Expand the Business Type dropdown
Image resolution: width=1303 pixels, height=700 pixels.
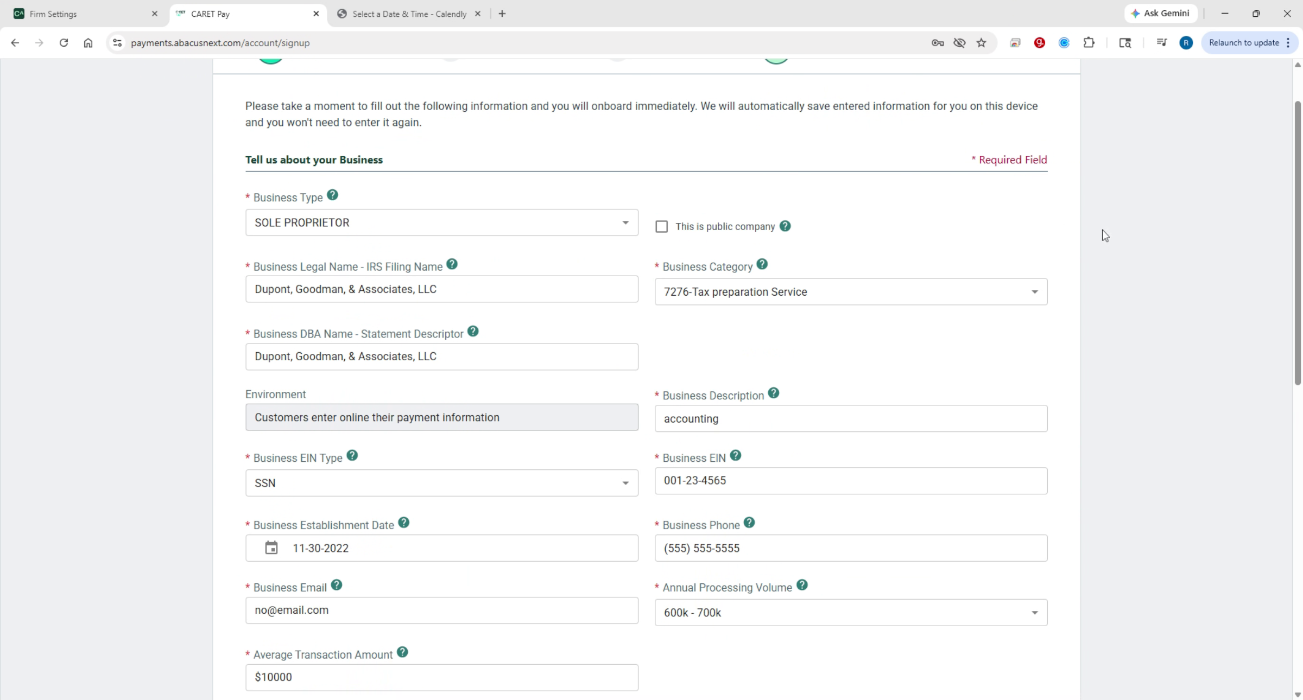point(441,222)
